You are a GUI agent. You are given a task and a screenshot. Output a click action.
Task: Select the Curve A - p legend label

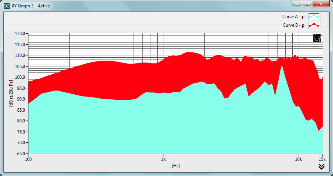(293, 17)
